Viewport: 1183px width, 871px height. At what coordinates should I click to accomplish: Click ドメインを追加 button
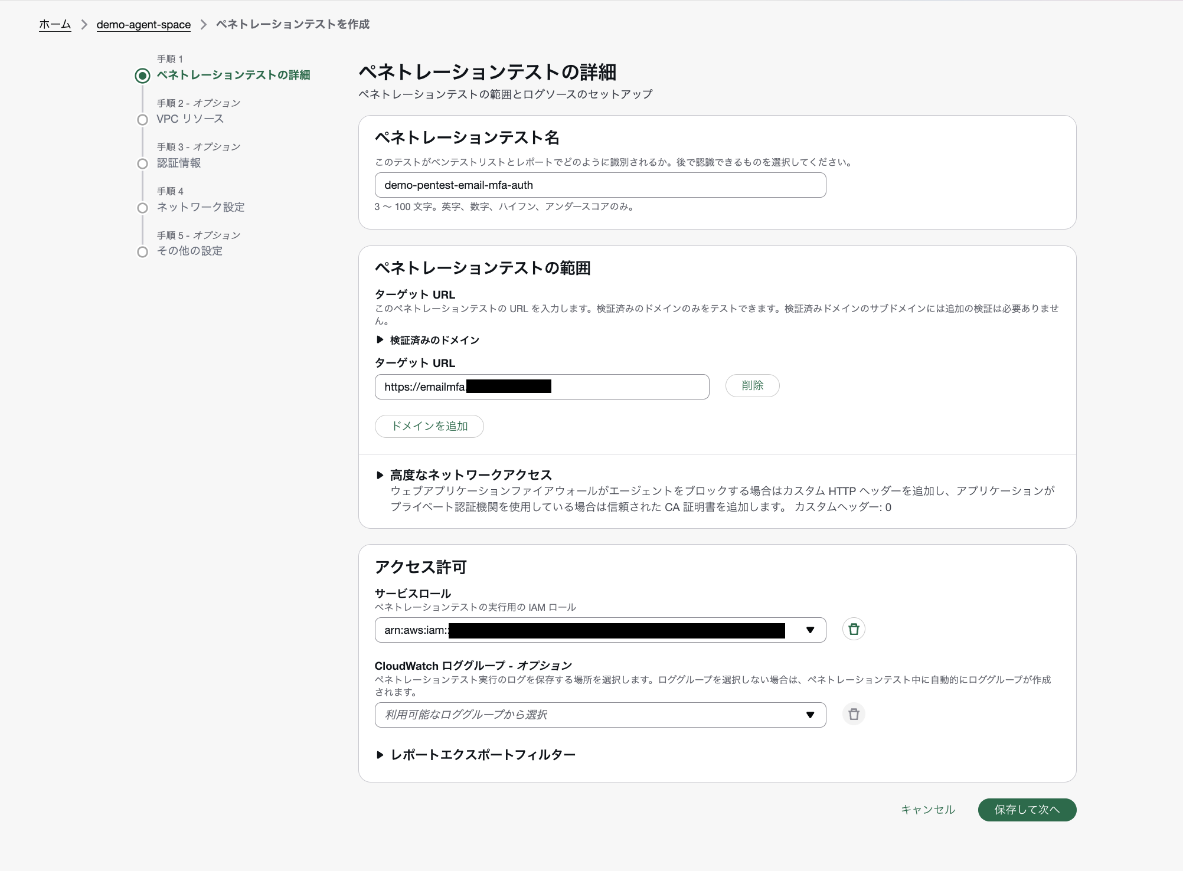point(429,426)
